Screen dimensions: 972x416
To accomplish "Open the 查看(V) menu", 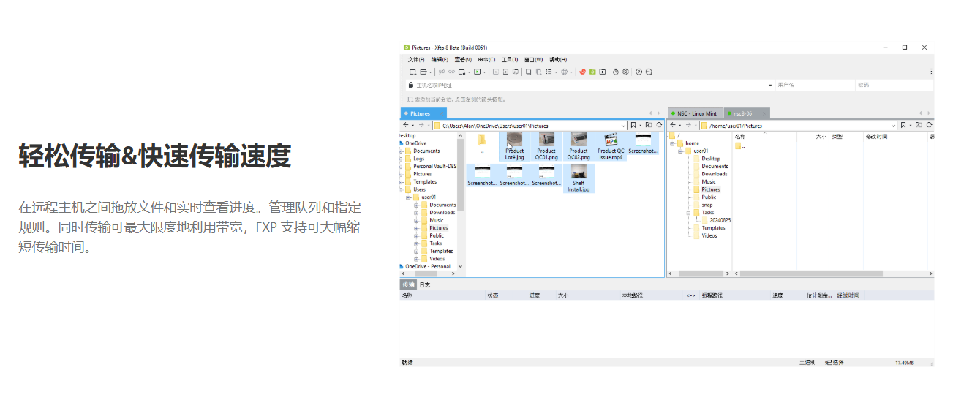I will click(x=463, y=59).
